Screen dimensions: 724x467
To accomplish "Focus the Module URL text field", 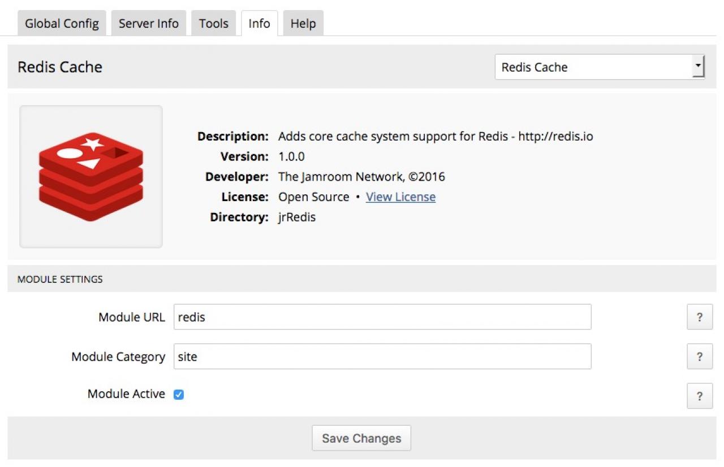I will click(x=382, y=317).
